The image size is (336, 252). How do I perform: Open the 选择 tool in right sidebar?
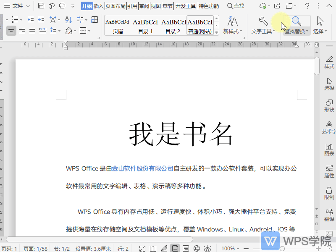(x=329, y=84)
